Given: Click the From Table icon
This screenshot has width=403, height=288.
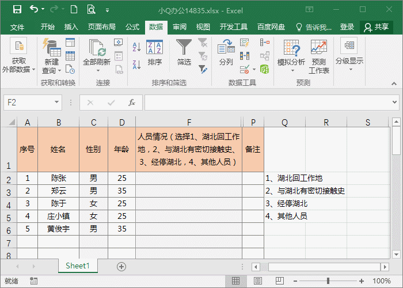Looking at the screenshot, I should coord(70,56).
